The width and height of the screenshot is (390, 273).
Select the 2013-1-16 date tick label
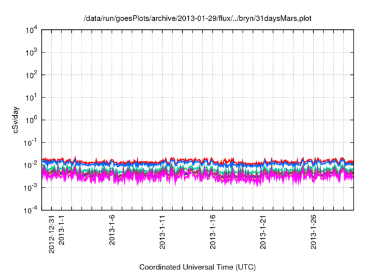click(x=213, y=231)
